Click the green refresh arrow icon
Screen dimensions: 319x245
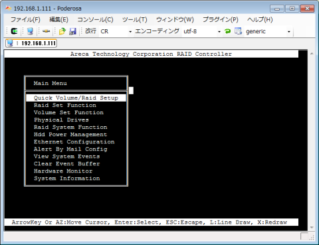[227, 31]
